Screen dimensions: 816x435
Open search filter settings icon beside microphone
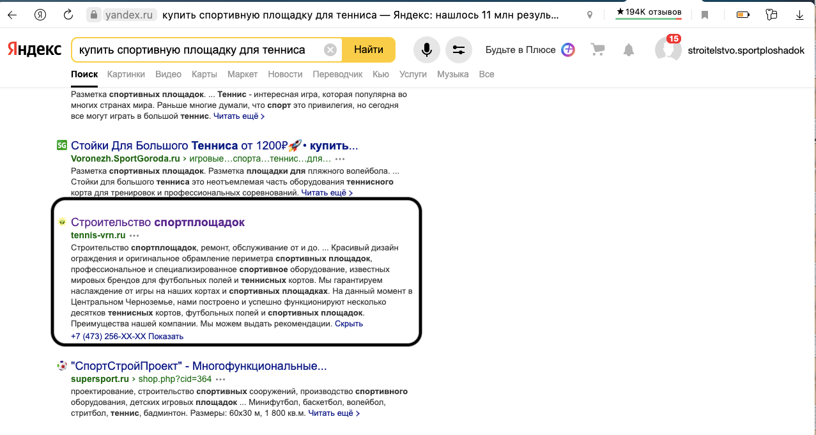tap(458, 49)
